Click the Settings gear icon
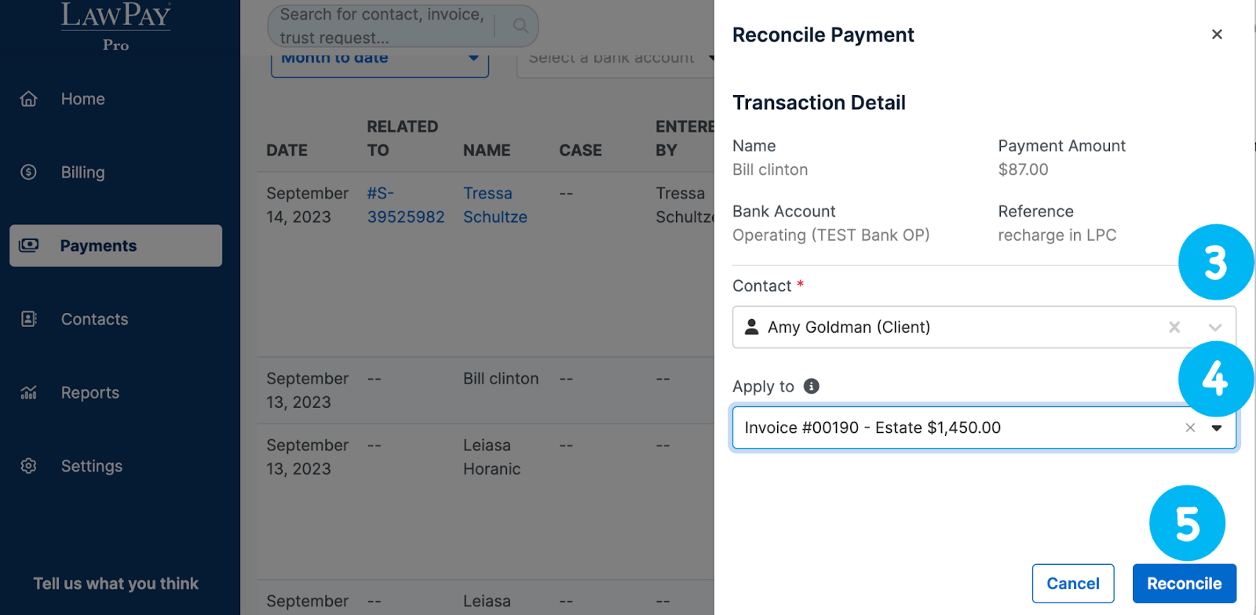 [x=29, y=466]
